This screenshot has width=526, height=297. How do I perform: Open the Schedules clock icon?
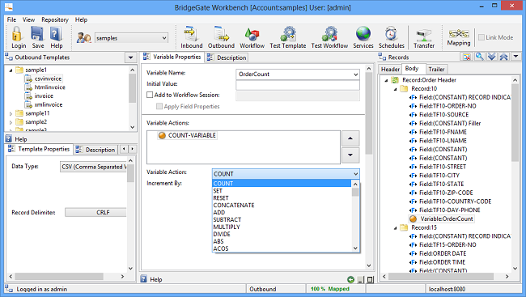pos(391,34)
